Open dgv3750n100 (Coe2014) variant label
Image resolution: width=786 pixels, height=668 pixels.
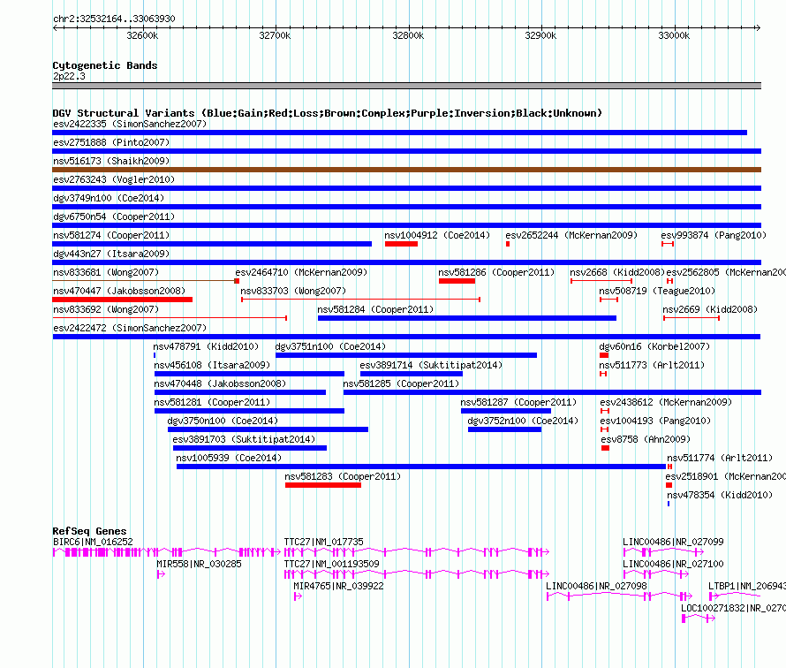223,421
